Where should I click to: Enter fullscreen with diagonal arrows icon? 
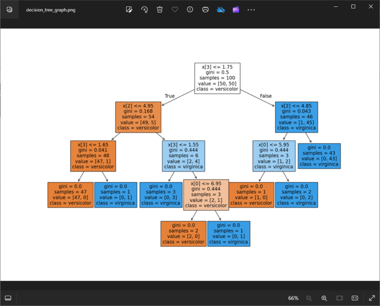372,298
